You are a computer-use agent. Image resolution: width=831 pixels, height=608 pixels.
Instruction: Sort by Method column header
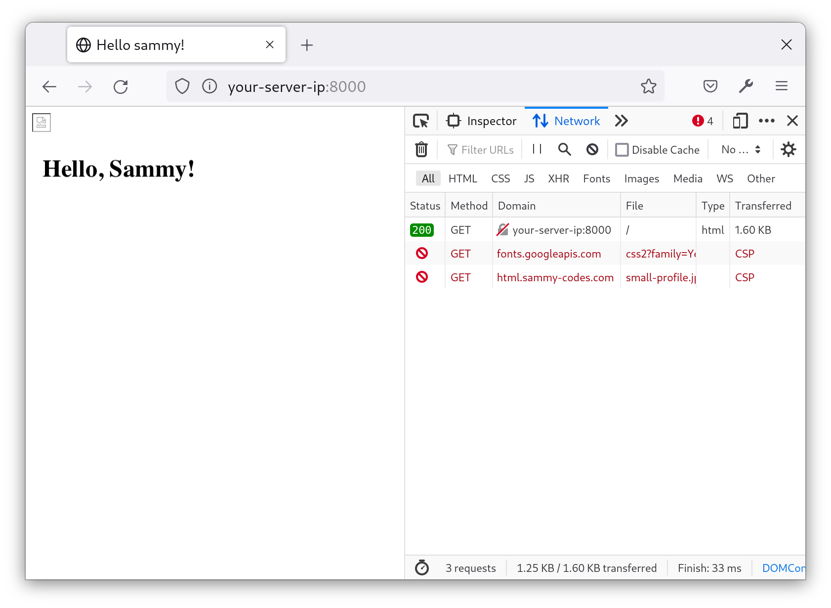click(469, 206)
